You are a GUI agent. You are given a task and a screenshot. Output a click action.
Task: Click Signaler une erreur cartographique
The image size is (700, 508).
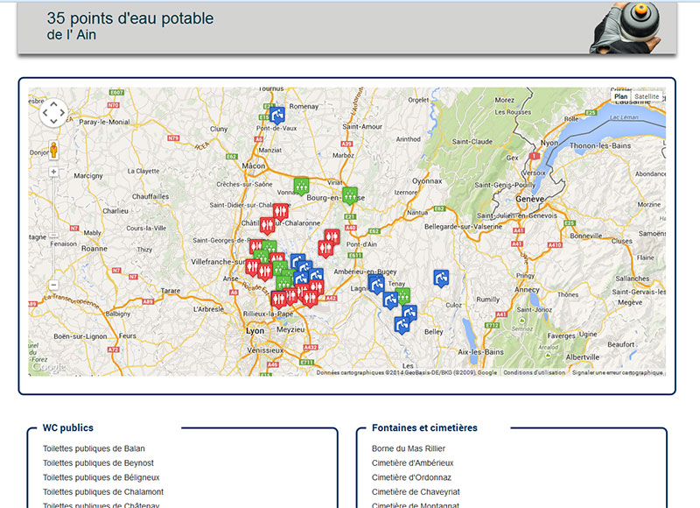(x=618, y=372)
